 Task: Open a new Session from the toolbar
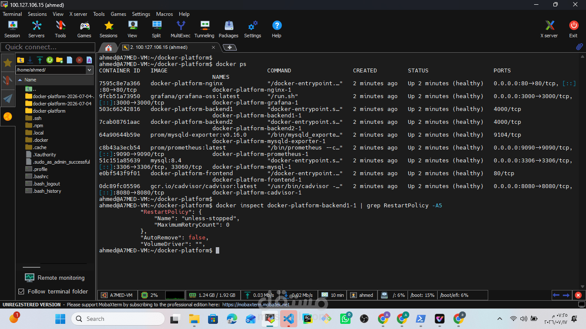pos(12,29)
